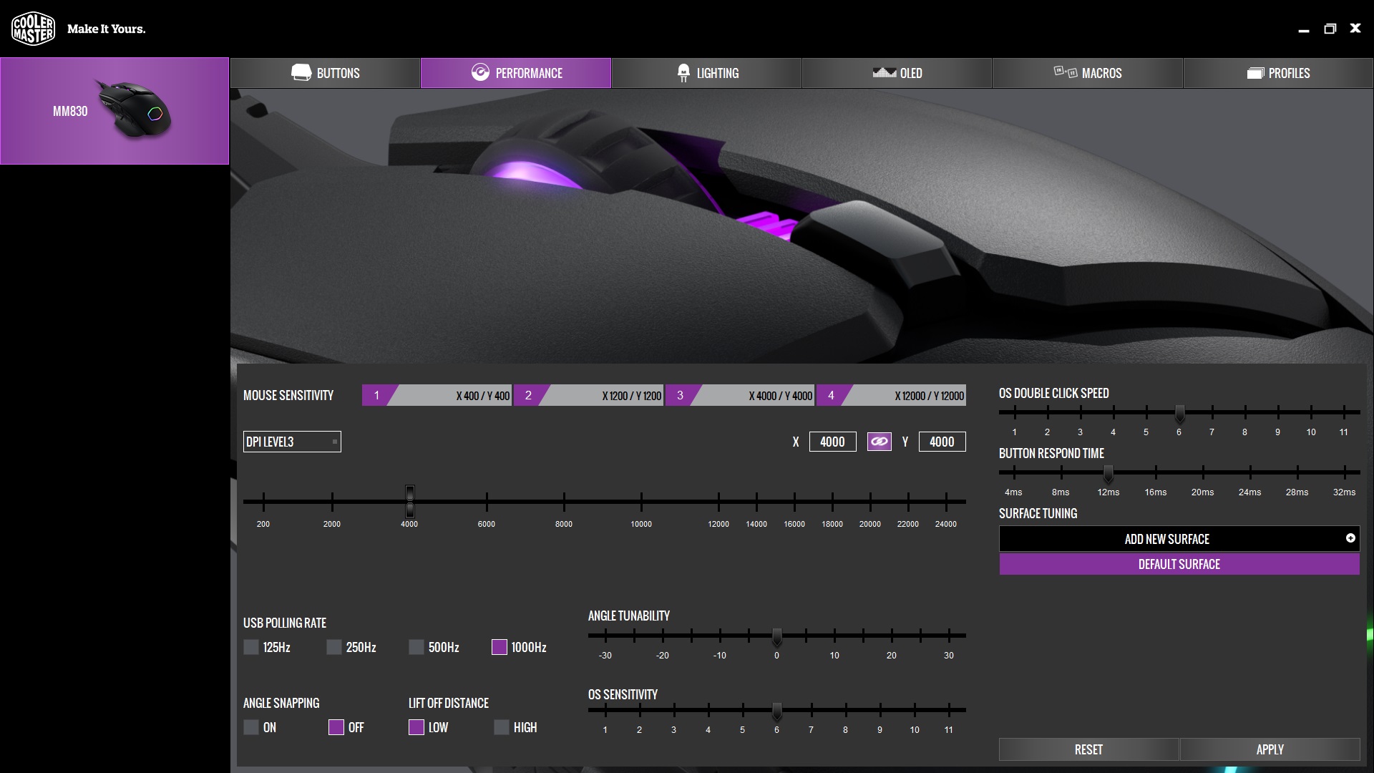Viewport: 1374px width, 773px height.
Task: Select Lift Off Distance HIGH
Action: coord(502,727)
